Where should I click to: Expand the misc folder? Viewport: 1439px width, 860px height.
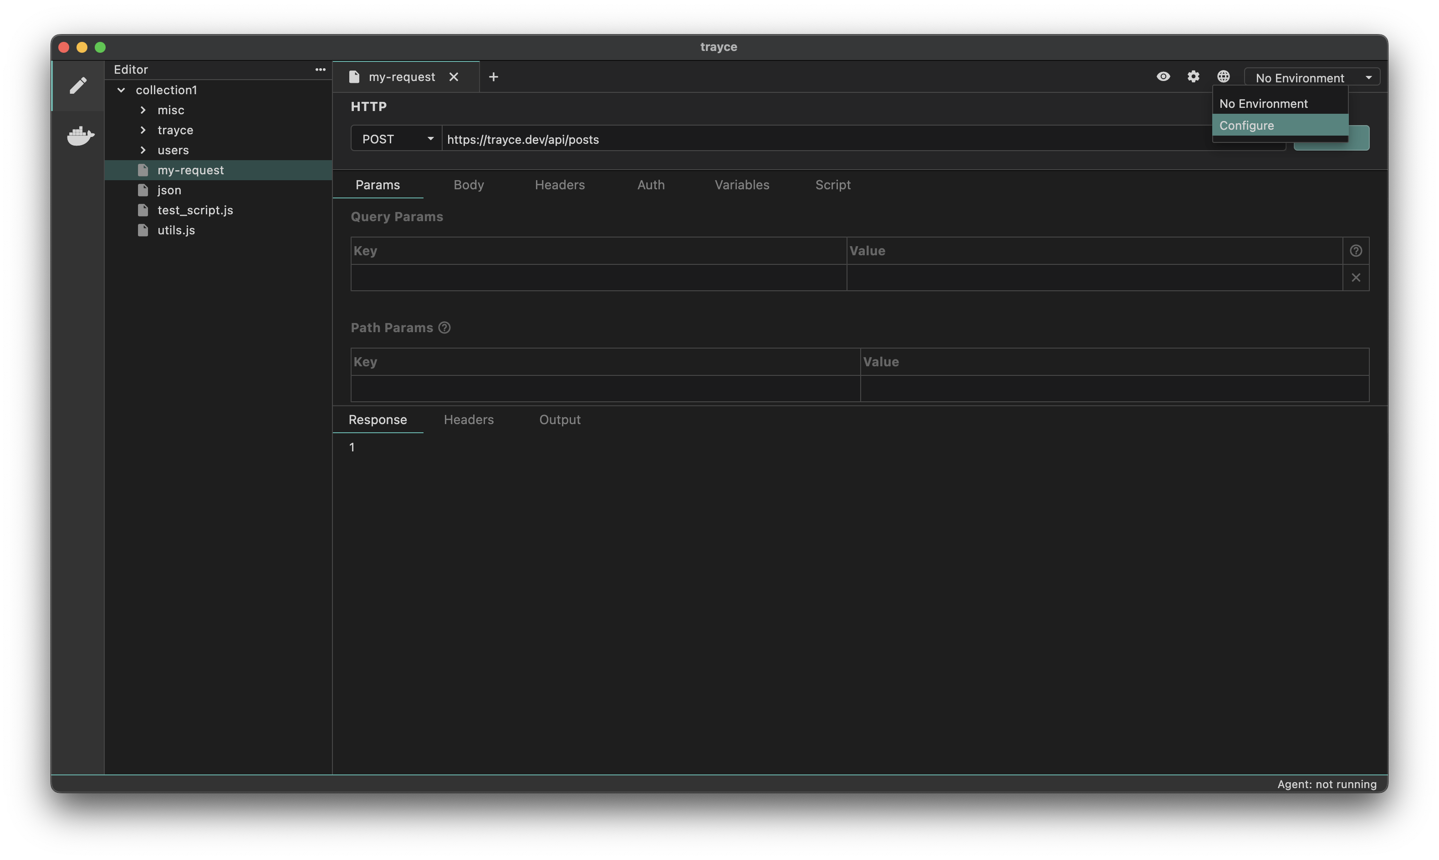tap(143, 110)
